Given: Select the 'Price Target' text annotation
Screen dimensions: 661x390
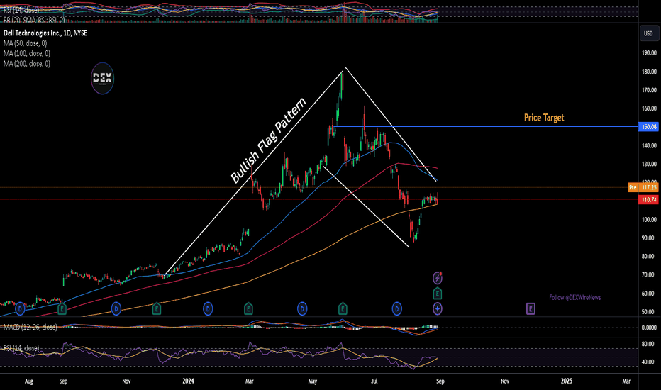Looking at the screenshot, I should [544, 118].
